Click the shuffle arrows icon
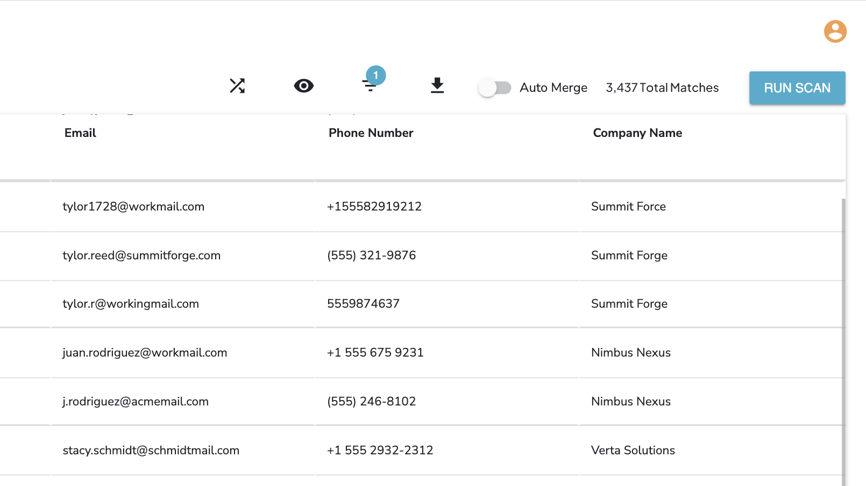 pos(237,86)
